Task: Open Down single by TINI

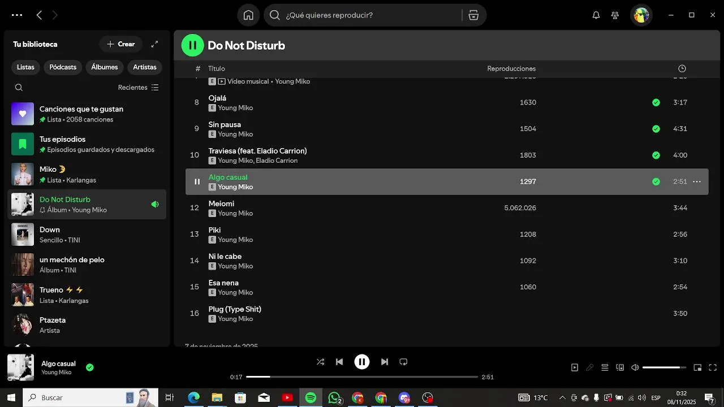Action: coord(87,235)
